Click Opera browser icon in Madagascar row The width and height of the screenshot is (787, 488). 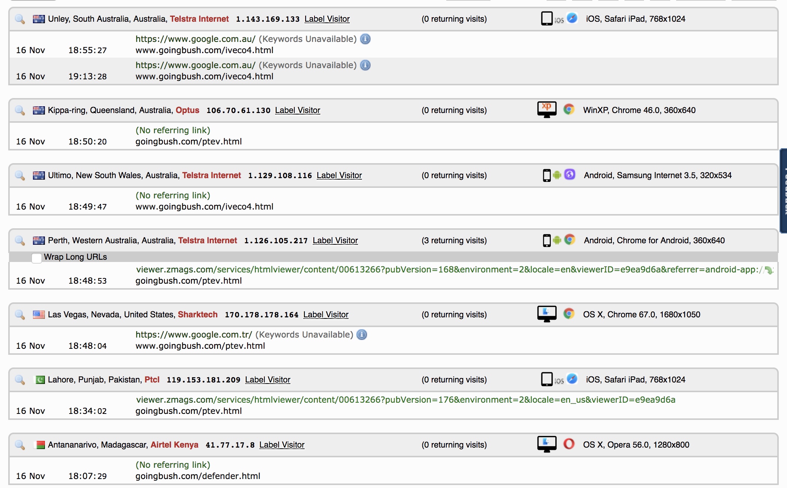pos(569,444)
